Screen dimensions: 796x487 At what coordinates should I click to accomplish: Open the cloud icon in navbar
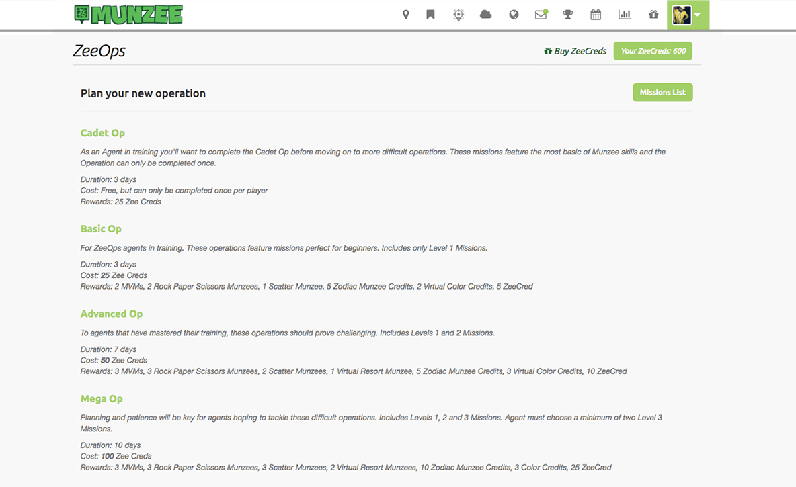click(x=486, y=15)
